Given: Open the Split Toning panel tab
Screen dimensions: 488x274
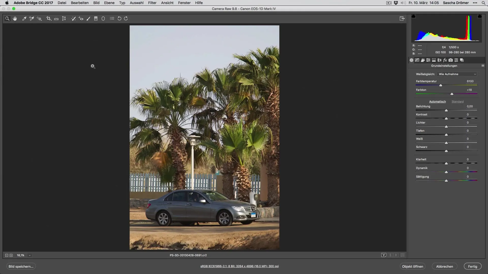Looking at the screenshot, I should coord(434,60).
